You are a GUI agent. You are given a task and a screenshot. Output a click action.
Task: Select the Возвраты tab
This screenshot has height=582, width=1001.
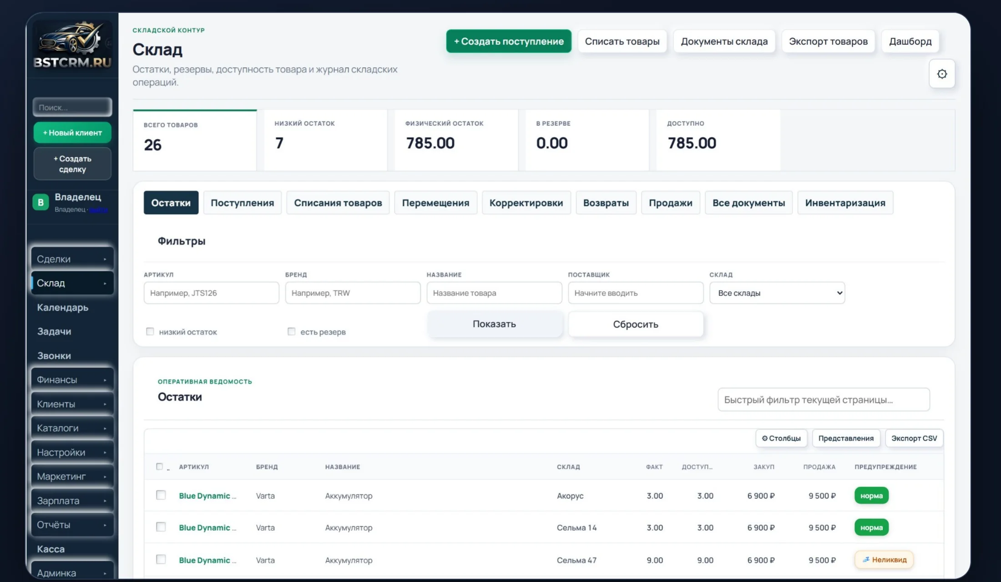(606, 203)
